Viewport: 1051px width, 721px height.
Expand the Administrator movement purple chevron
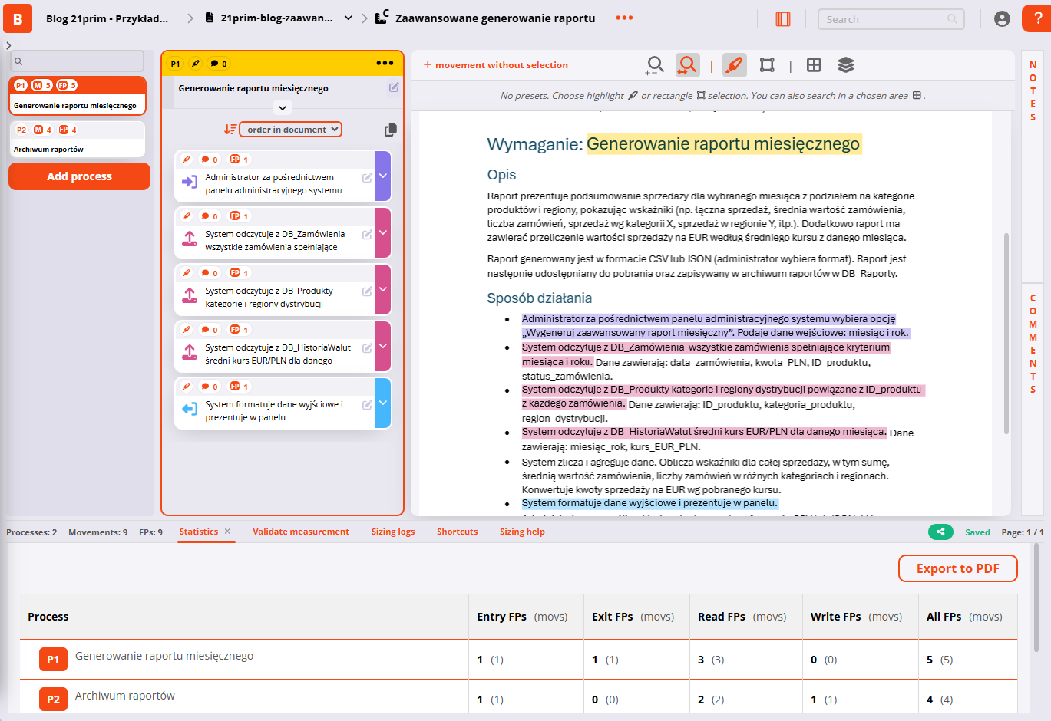[x=383, y=176]
